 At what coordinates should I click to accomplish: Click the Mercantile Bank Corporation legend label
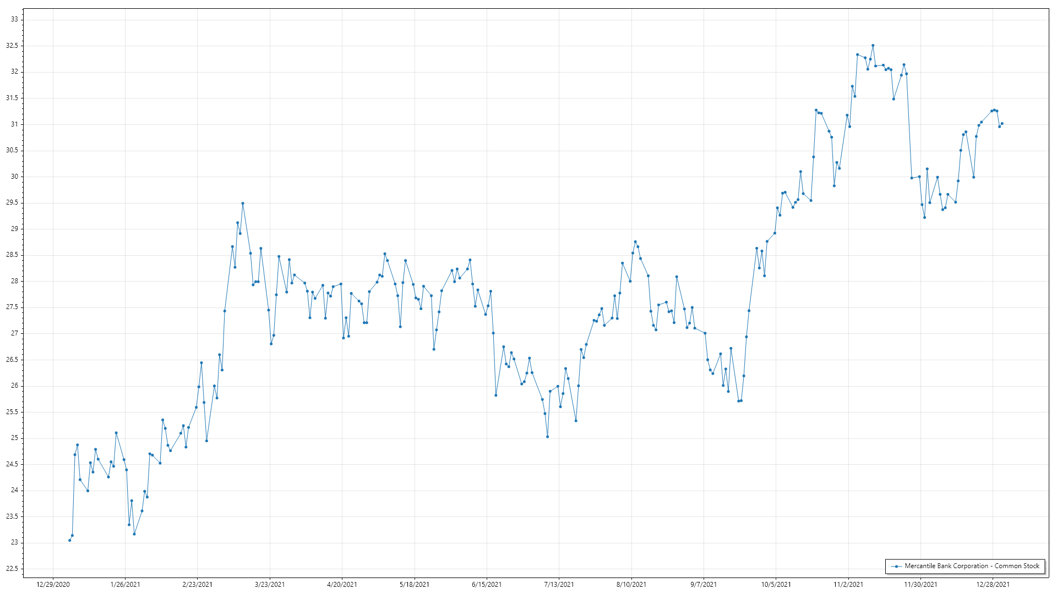pos(972,566)
